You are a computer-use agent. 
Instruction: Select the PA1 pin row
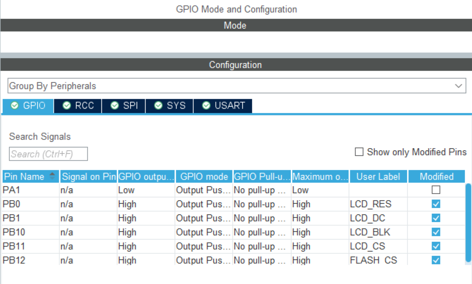[x=233, y=190]
